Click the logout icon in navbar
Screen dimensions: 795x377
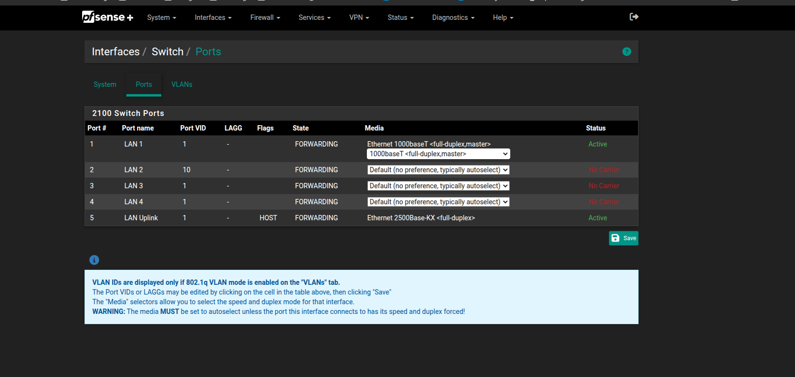click(x=634, y=17)
